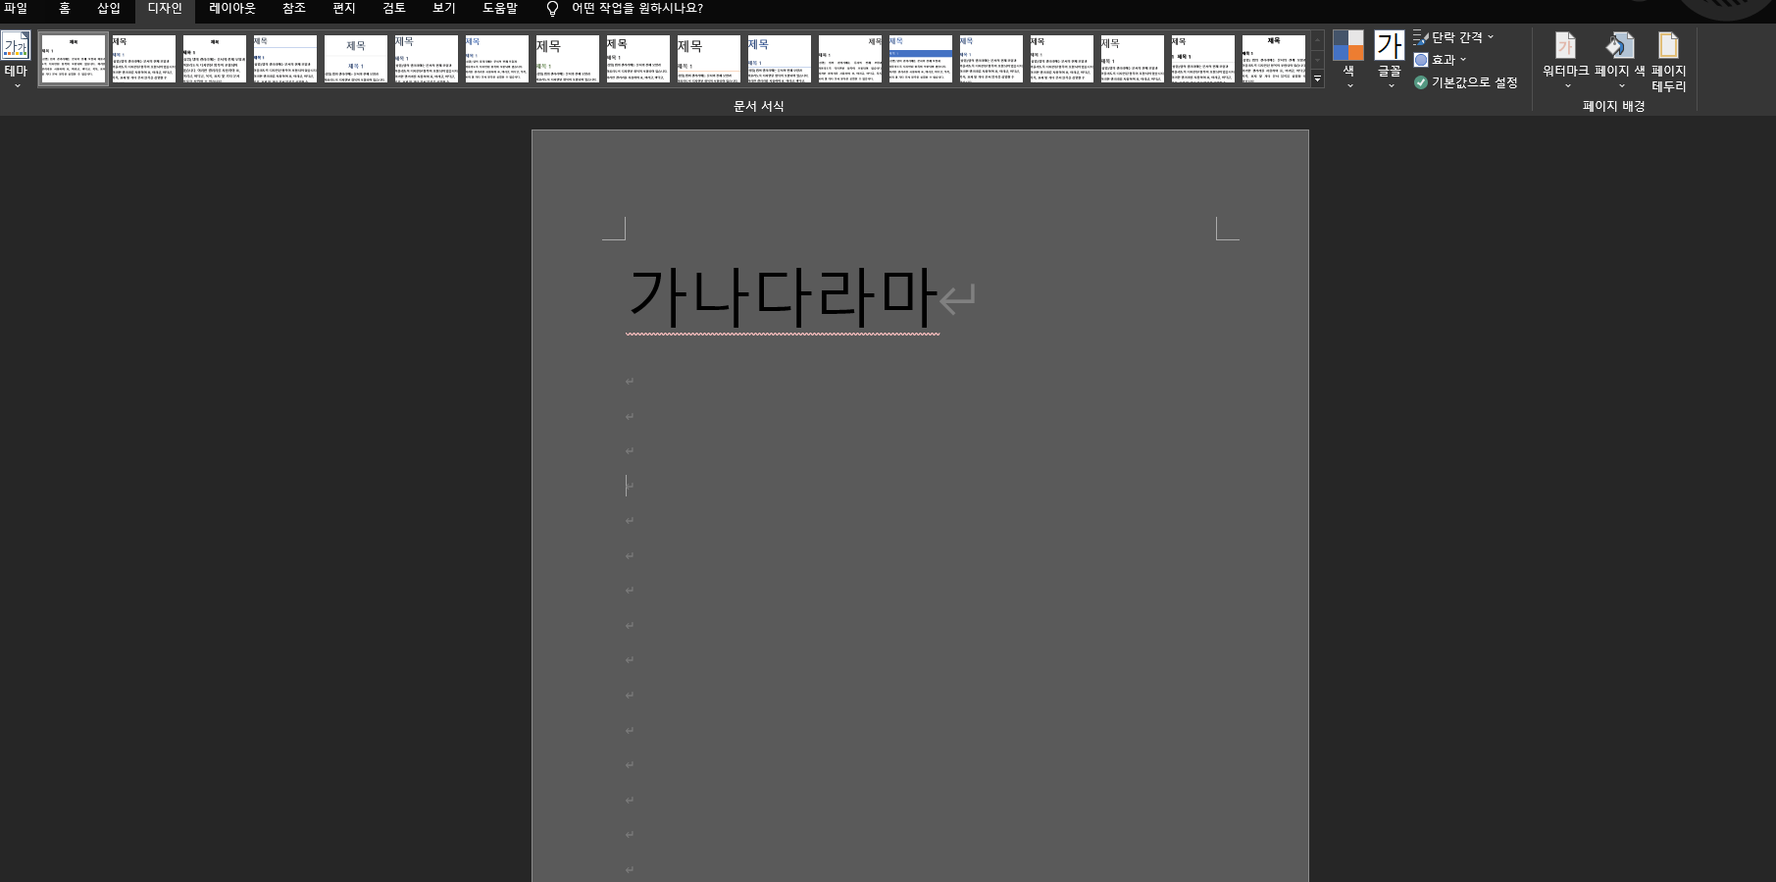Screen dimensions: 1776x882
Task: Select the highlighted first document format thumbnail
Action: 74,59
